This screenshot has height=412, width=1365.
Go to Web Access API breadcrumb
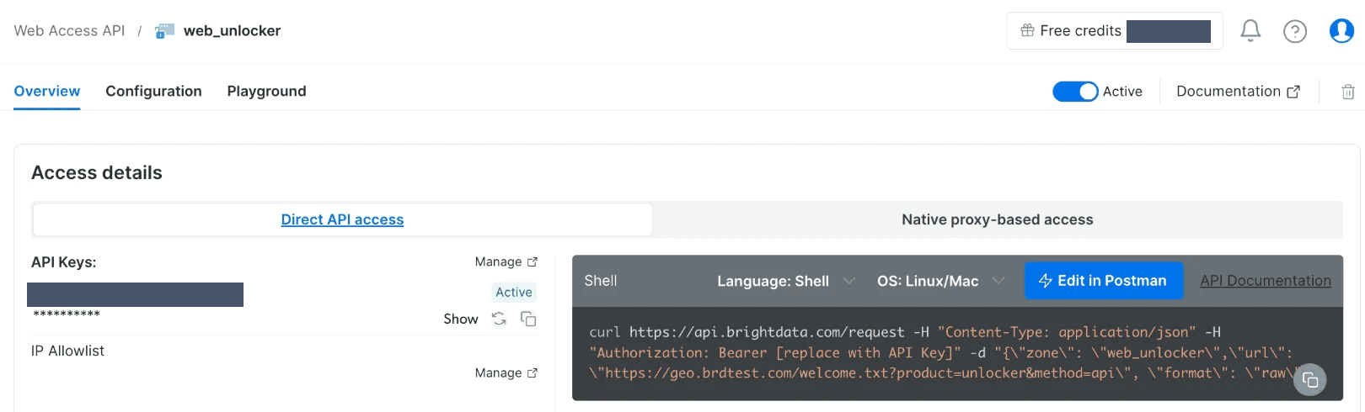[69, 31]
